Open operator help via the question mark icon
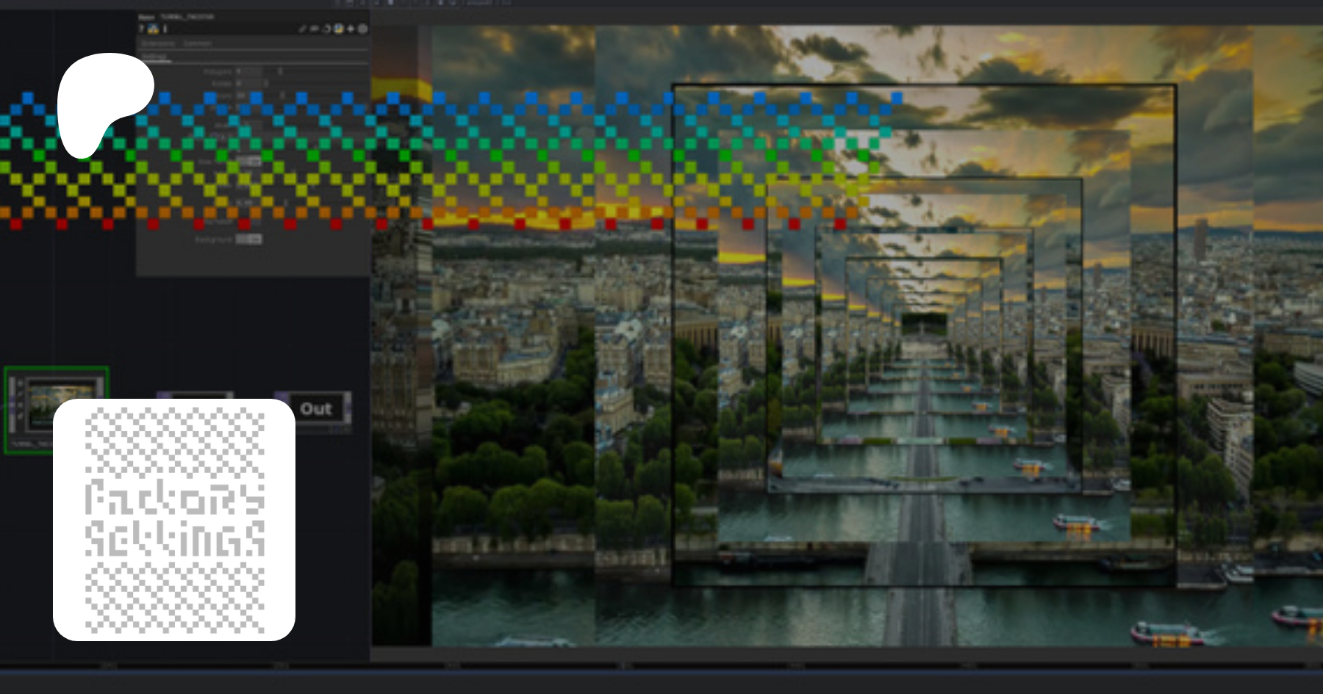 point(141,29)
